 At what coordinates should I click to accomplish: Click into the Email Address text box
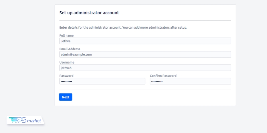point(145,54)
